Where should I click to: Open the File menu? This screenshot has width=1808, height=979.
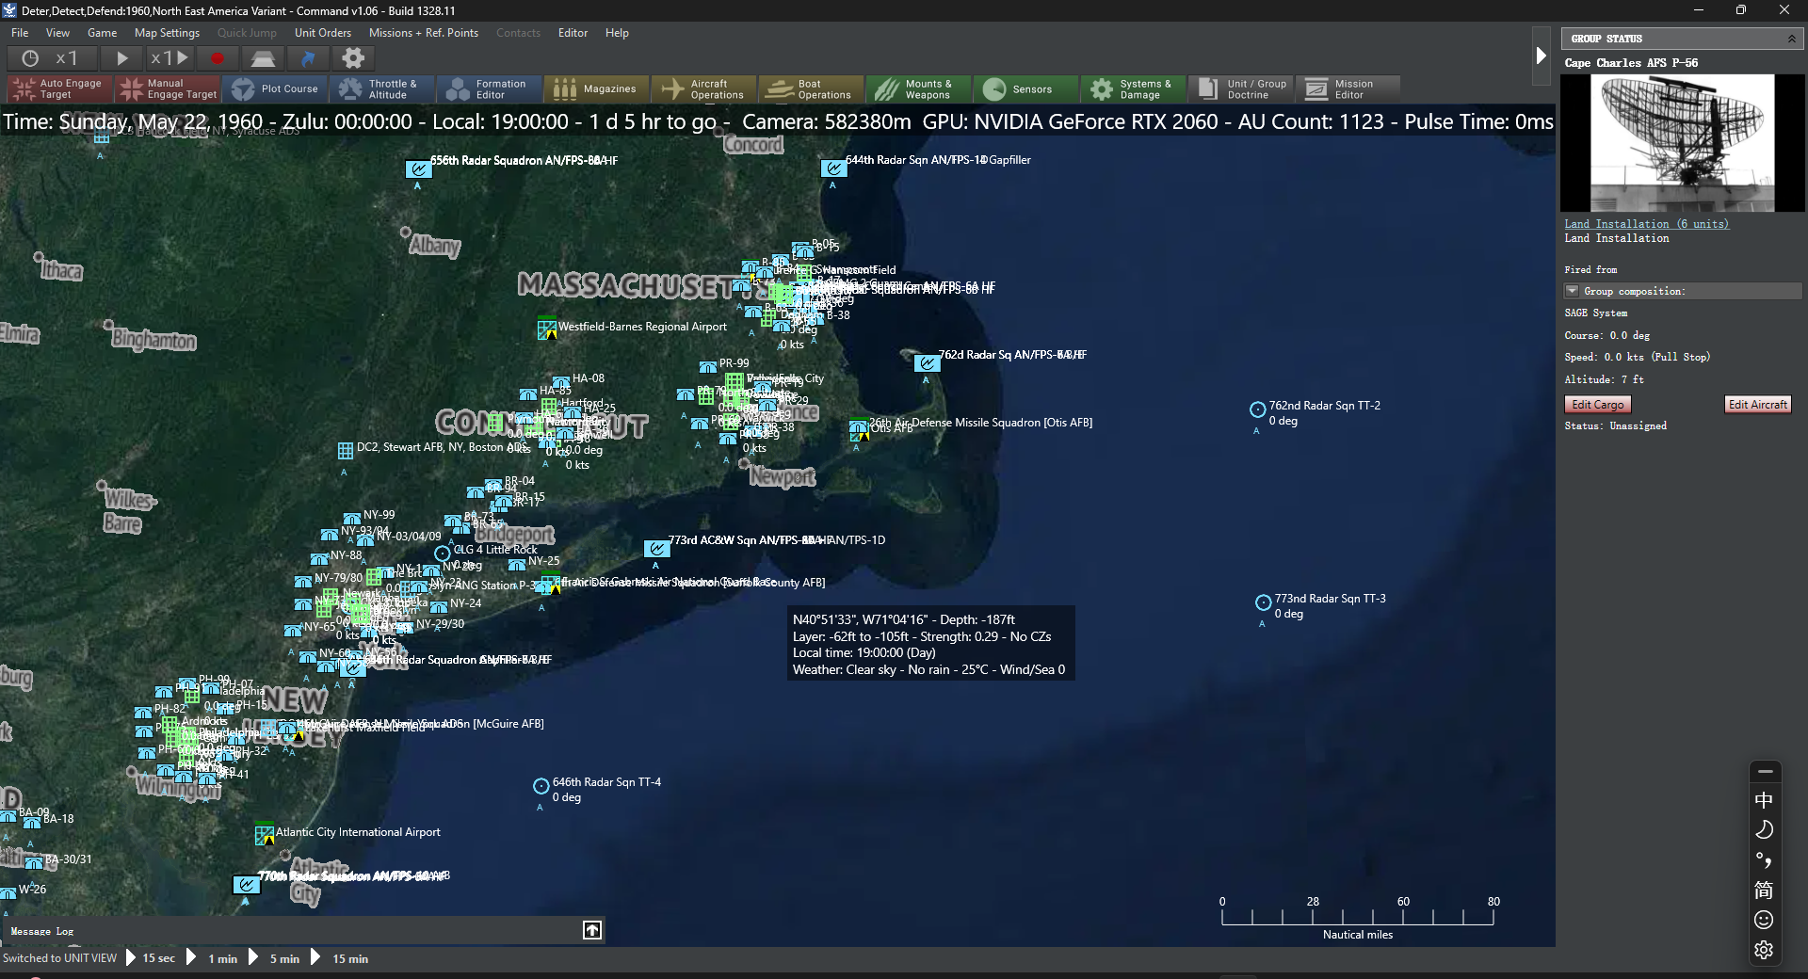20,33
